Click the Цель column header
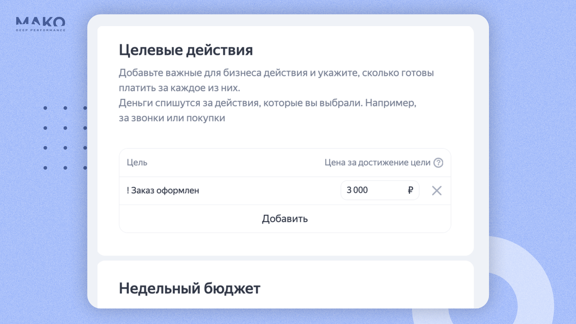The image size is (576, 324). [x=137, y=163]
